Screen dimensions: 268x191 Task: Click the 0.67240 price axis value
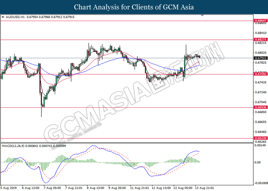(x=261, y=92)
